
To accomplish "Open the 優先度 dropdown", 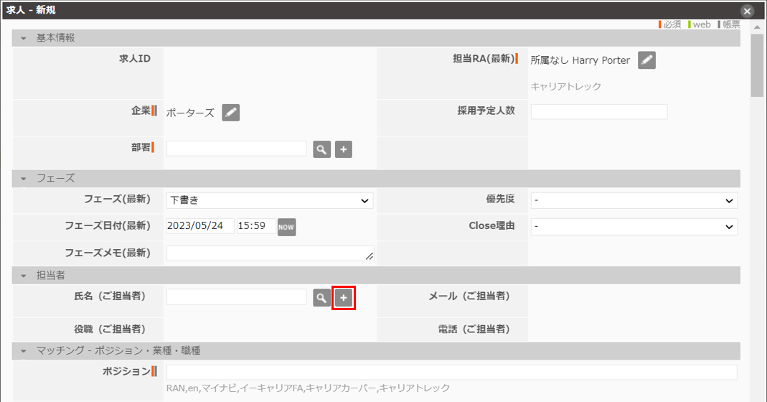I will 634,201.
